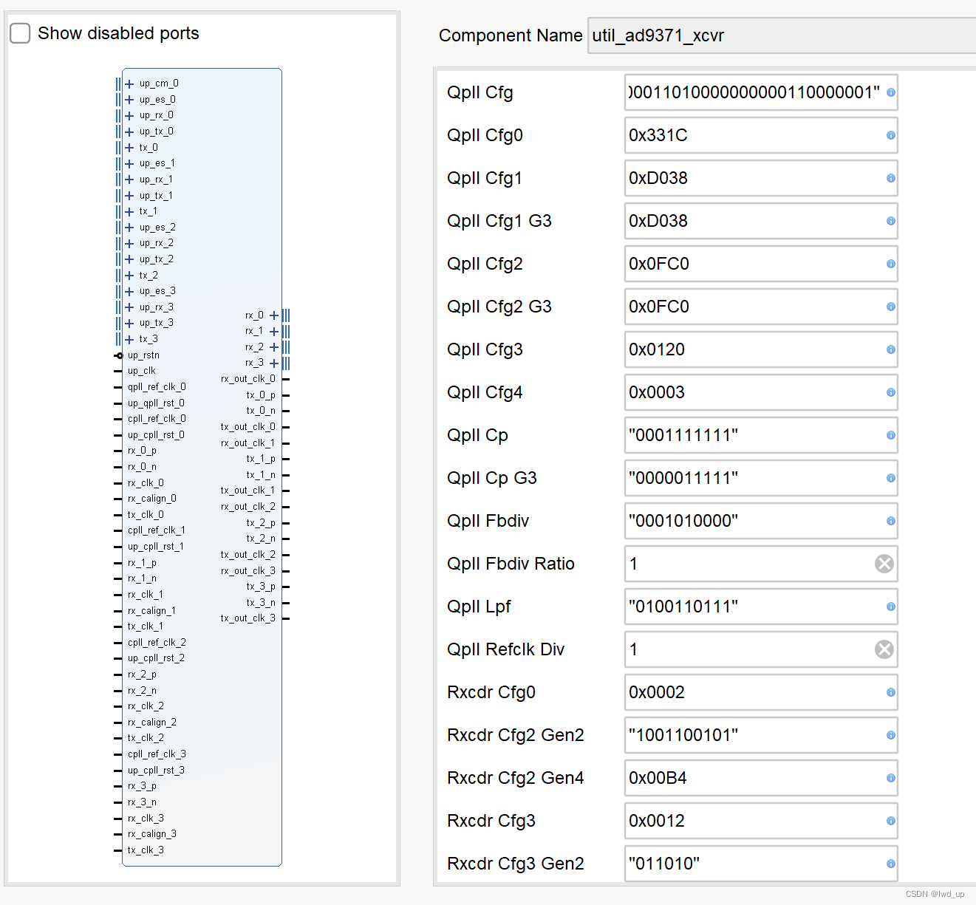Edit the Qpll Cfg0 field showing 0x331C
The width and height of the screenshot is (976, 905).
(761, 135)
